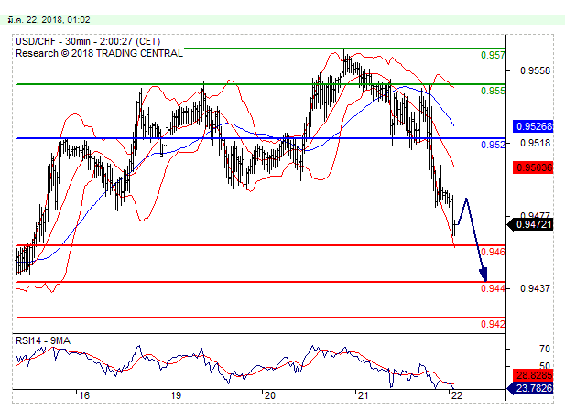Viewport: 565px width, 410px height.
Task: Click the 0.9437 price axis value
Action: pos(535,288)
